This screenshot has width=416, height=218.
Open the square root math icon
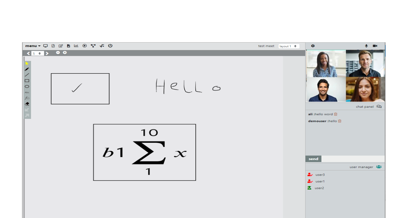tap(102, 46)
